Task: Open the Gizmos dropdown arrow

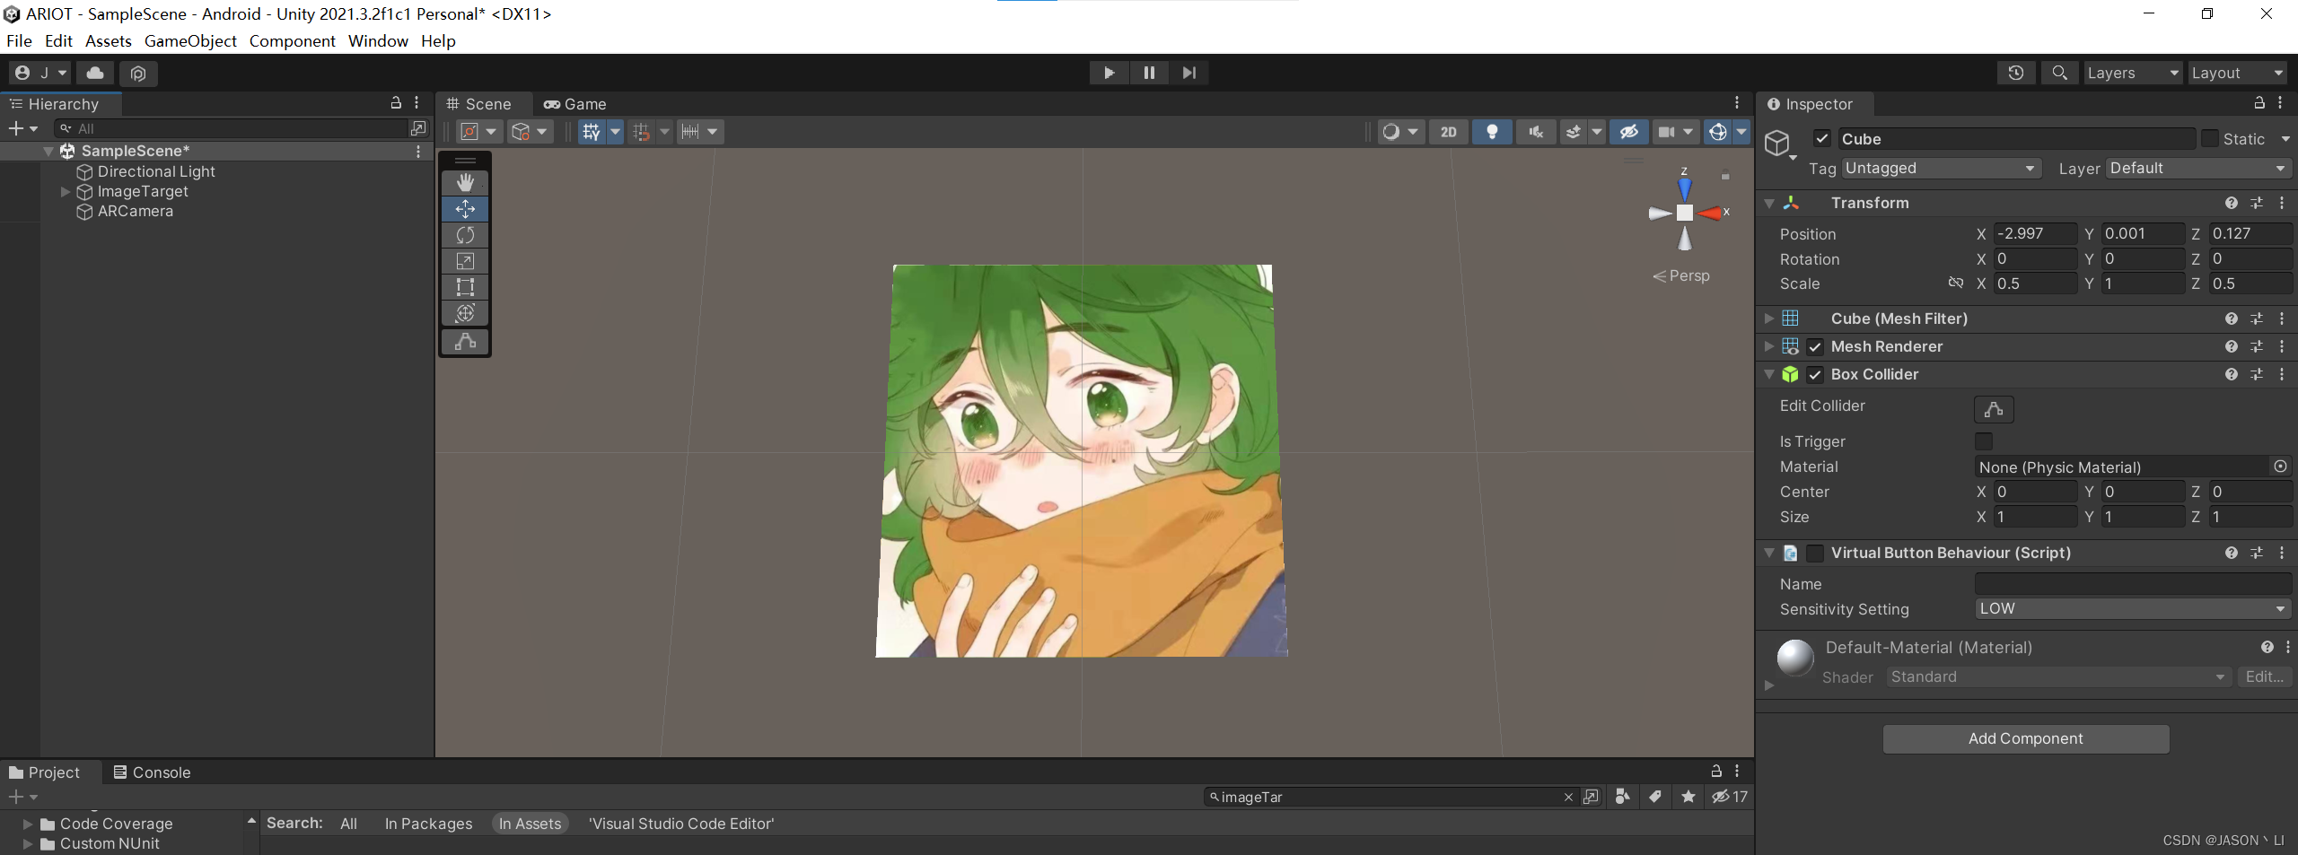Action: pos(1741,132)
